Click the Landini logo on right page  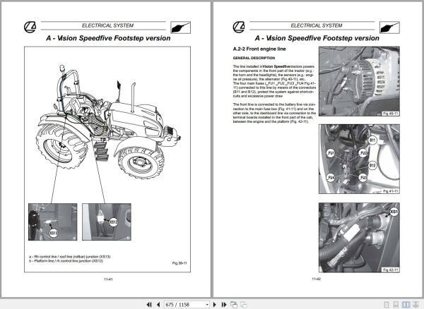(239, 27)
